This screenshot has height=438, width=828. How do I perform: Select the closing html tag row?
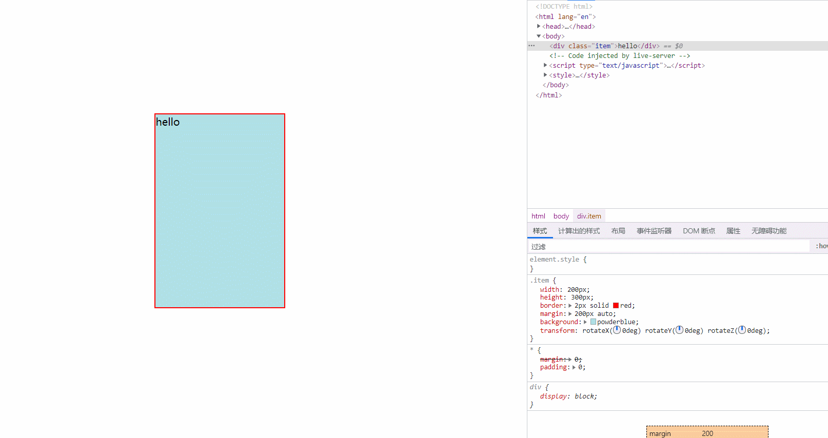click(549, 95)
